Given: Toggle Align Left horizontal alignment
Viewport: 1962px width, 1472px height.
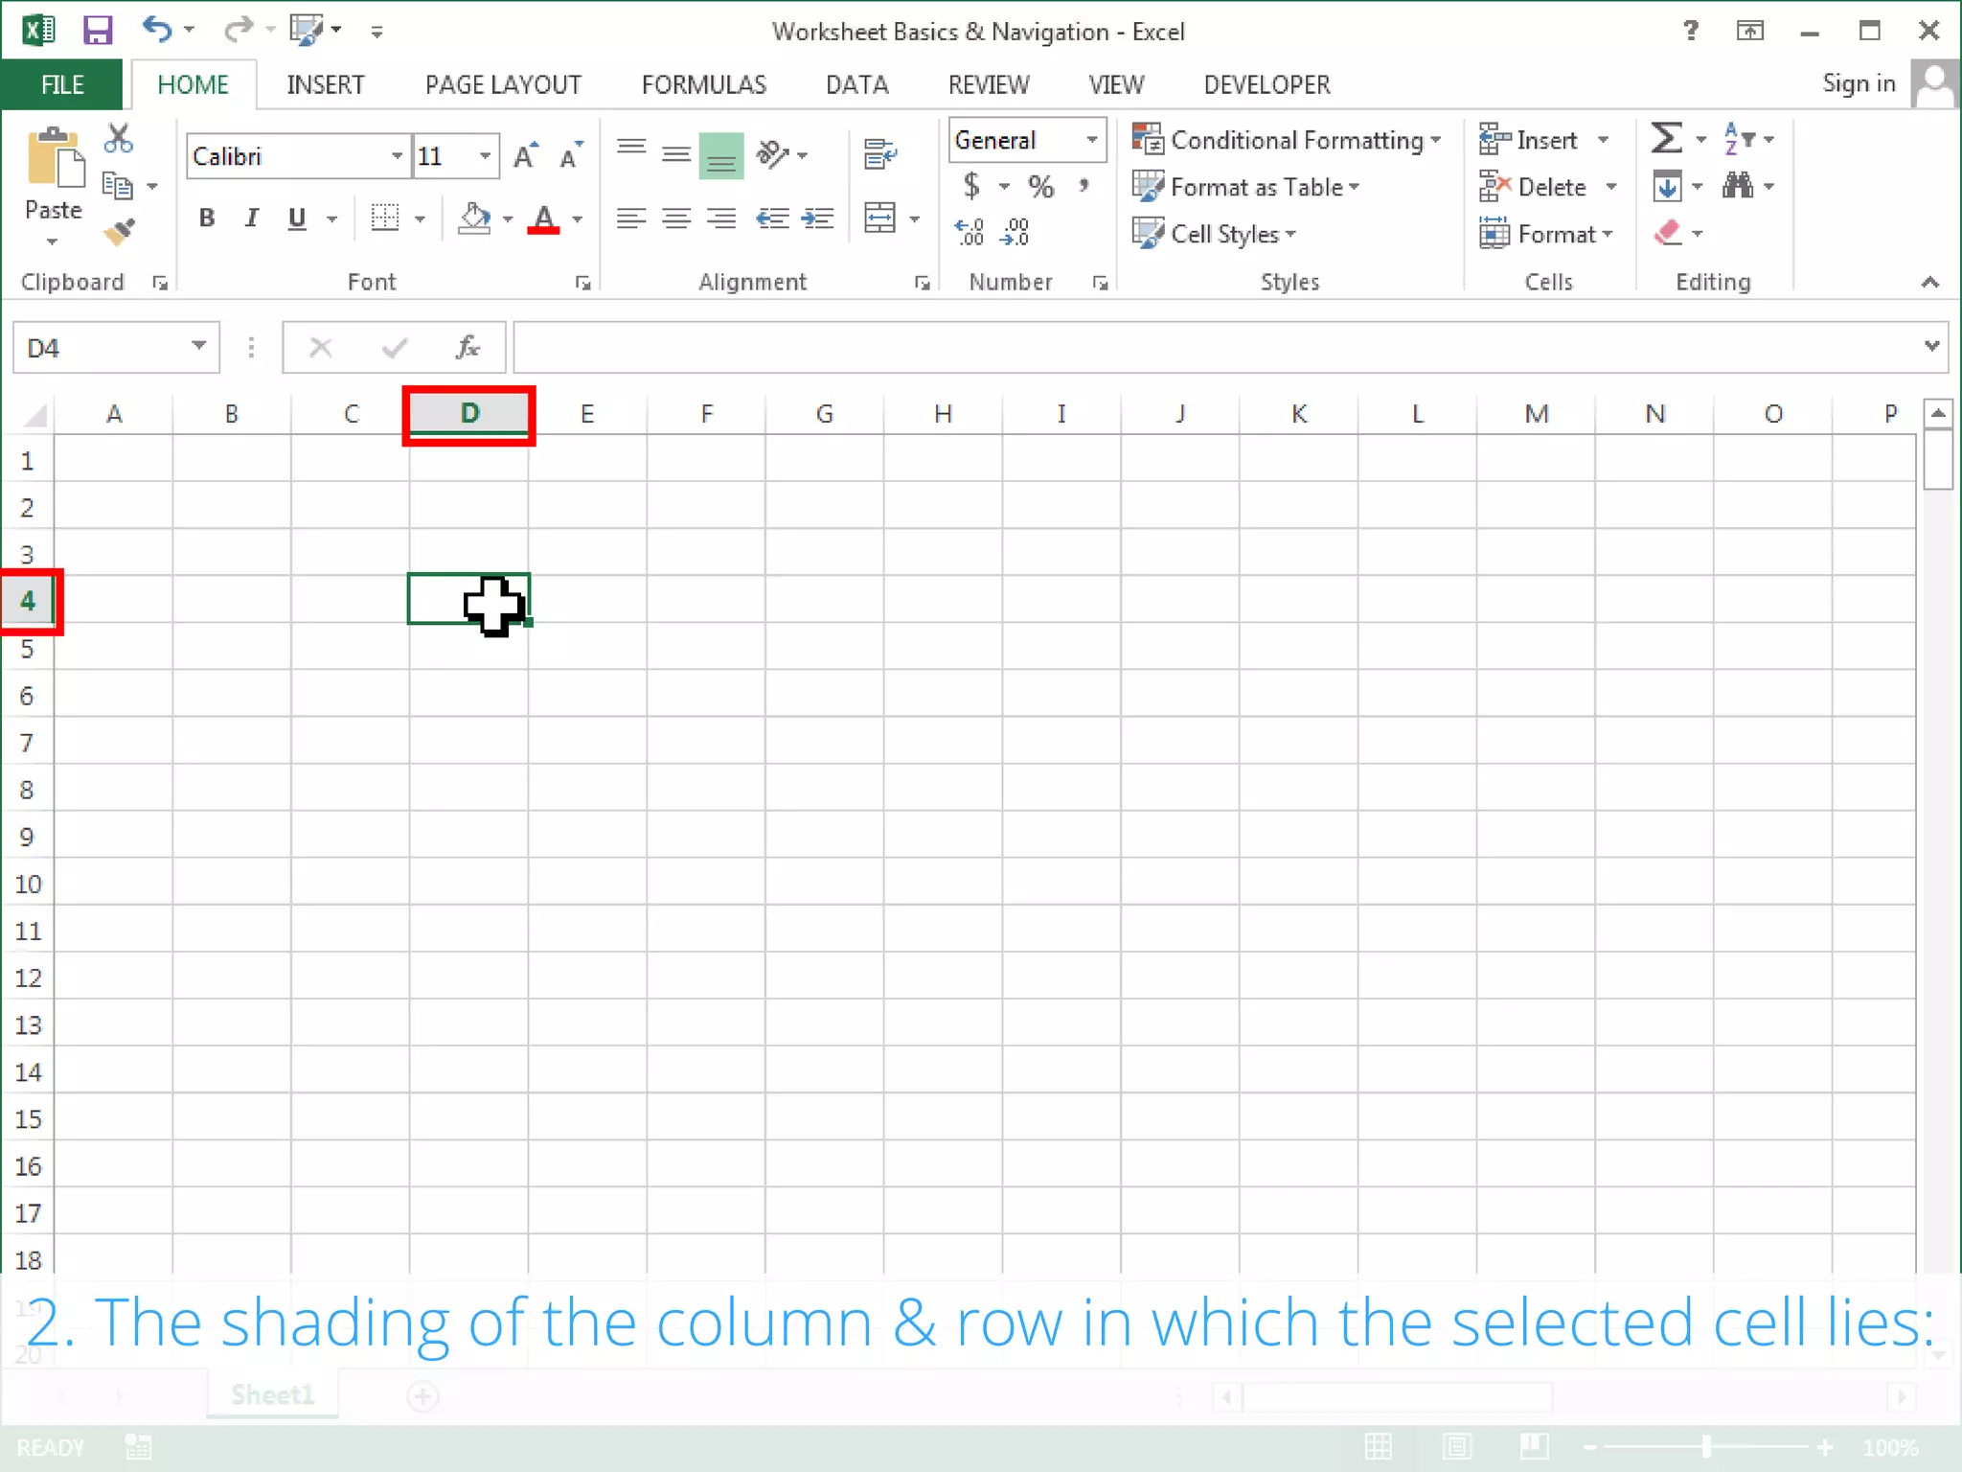Looking at the screenshot, I should pos(630,218).
